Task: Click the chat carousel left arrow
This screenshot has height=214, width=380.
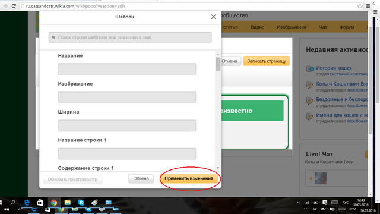Action: point(311,179)
